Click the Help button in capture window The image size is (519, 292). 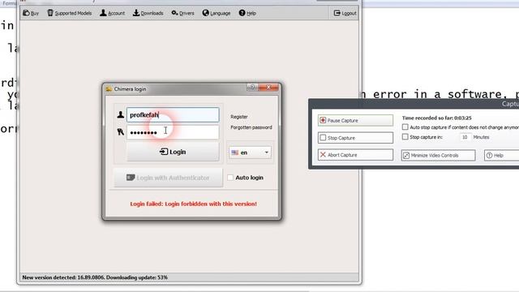tap(501, 155)
